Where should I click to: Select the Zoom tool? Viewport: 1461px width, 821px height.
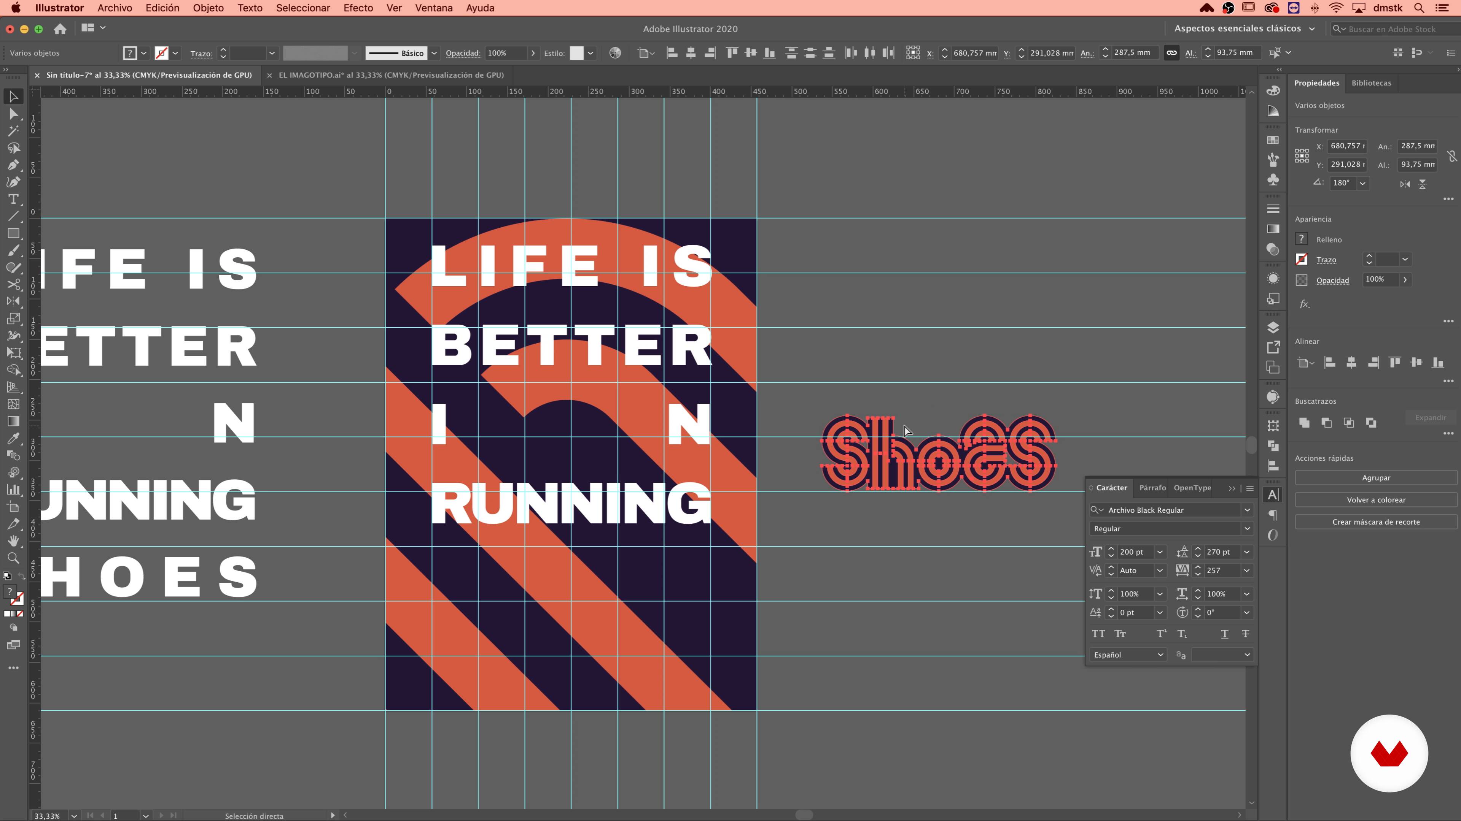coord(14,558)
